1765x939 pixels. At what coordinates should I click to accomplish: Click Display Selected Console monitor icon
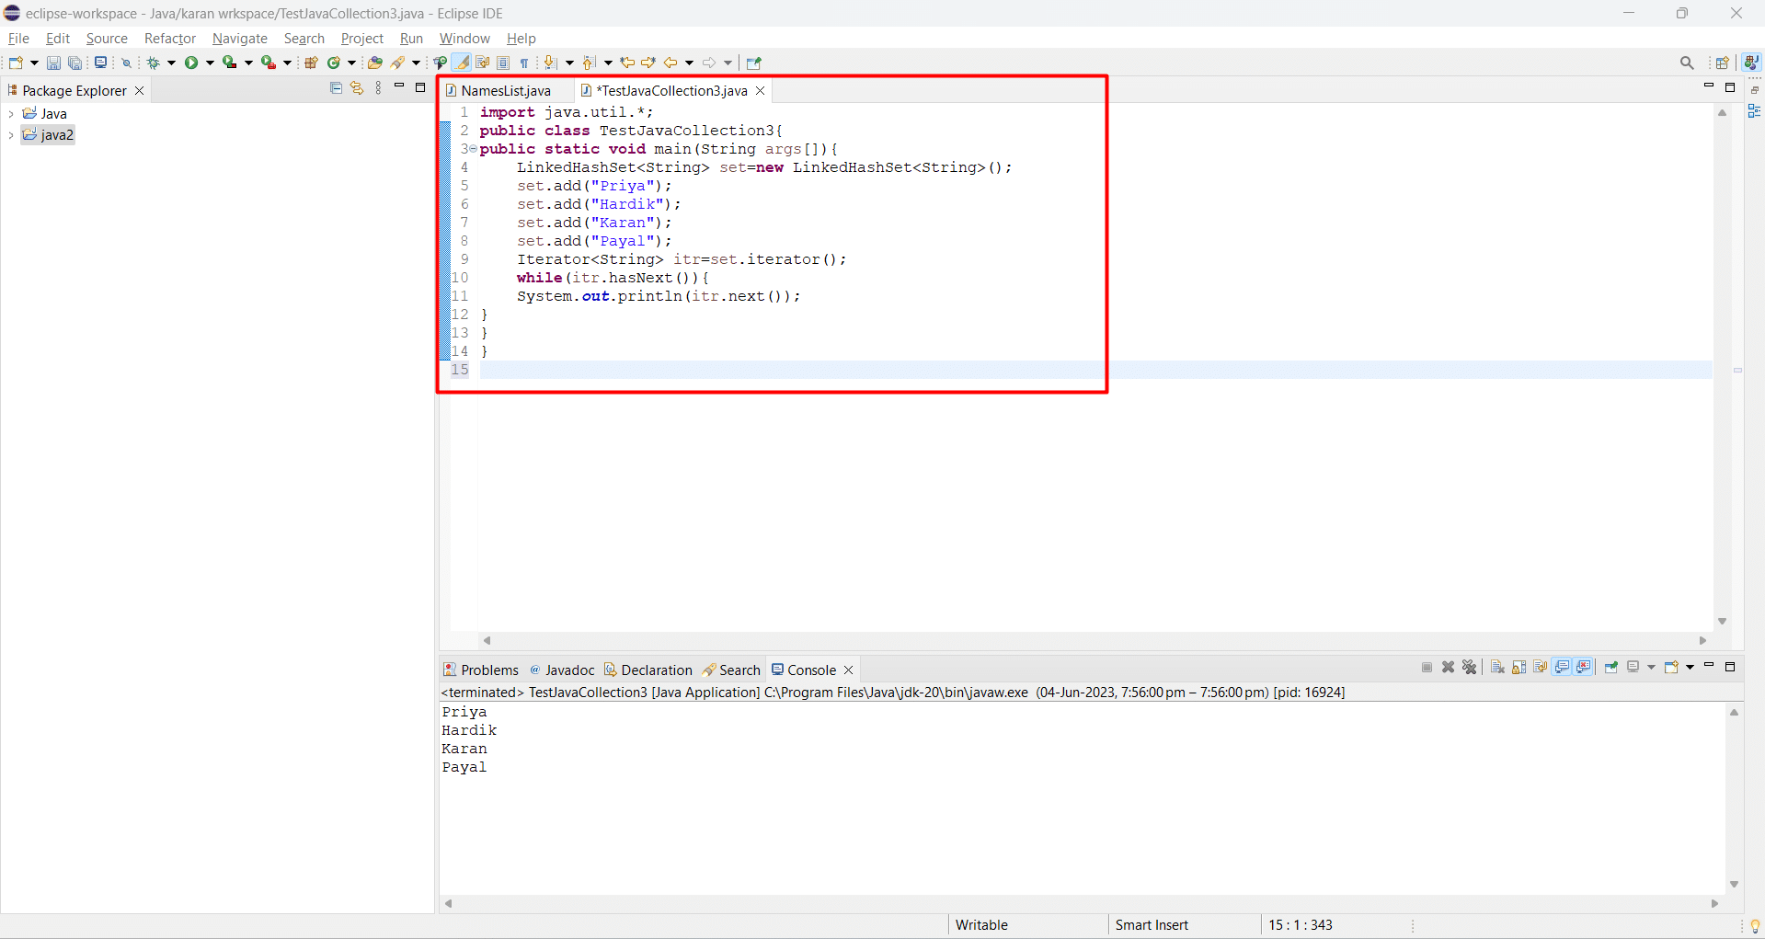tap(1633, 667)
